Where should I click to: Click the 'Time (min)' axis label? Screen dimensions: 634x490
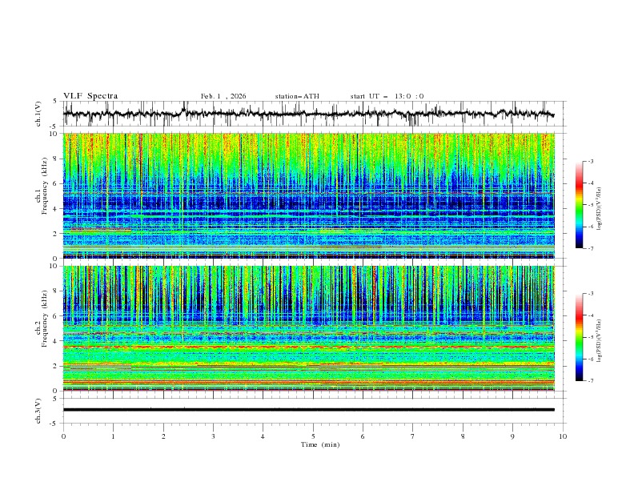click(320, 444)
